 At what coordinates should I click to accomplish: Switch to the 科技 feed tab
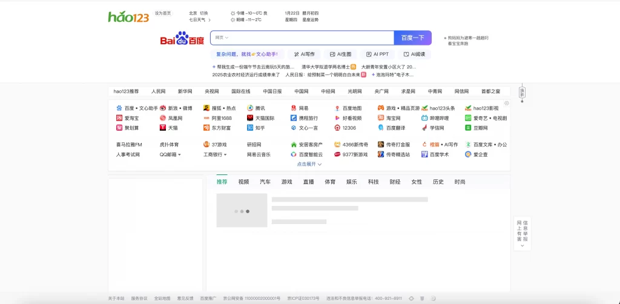tap(373, 182)
